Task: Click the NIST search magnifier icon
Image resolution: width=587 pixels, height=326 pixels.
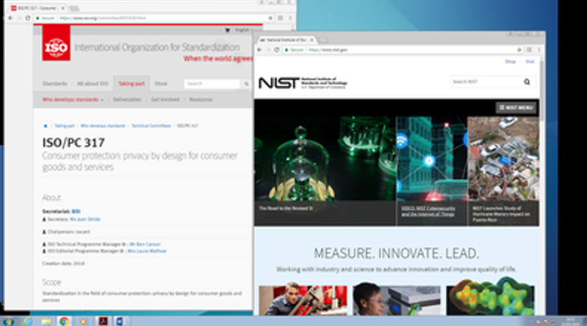Action: point(527,82)
